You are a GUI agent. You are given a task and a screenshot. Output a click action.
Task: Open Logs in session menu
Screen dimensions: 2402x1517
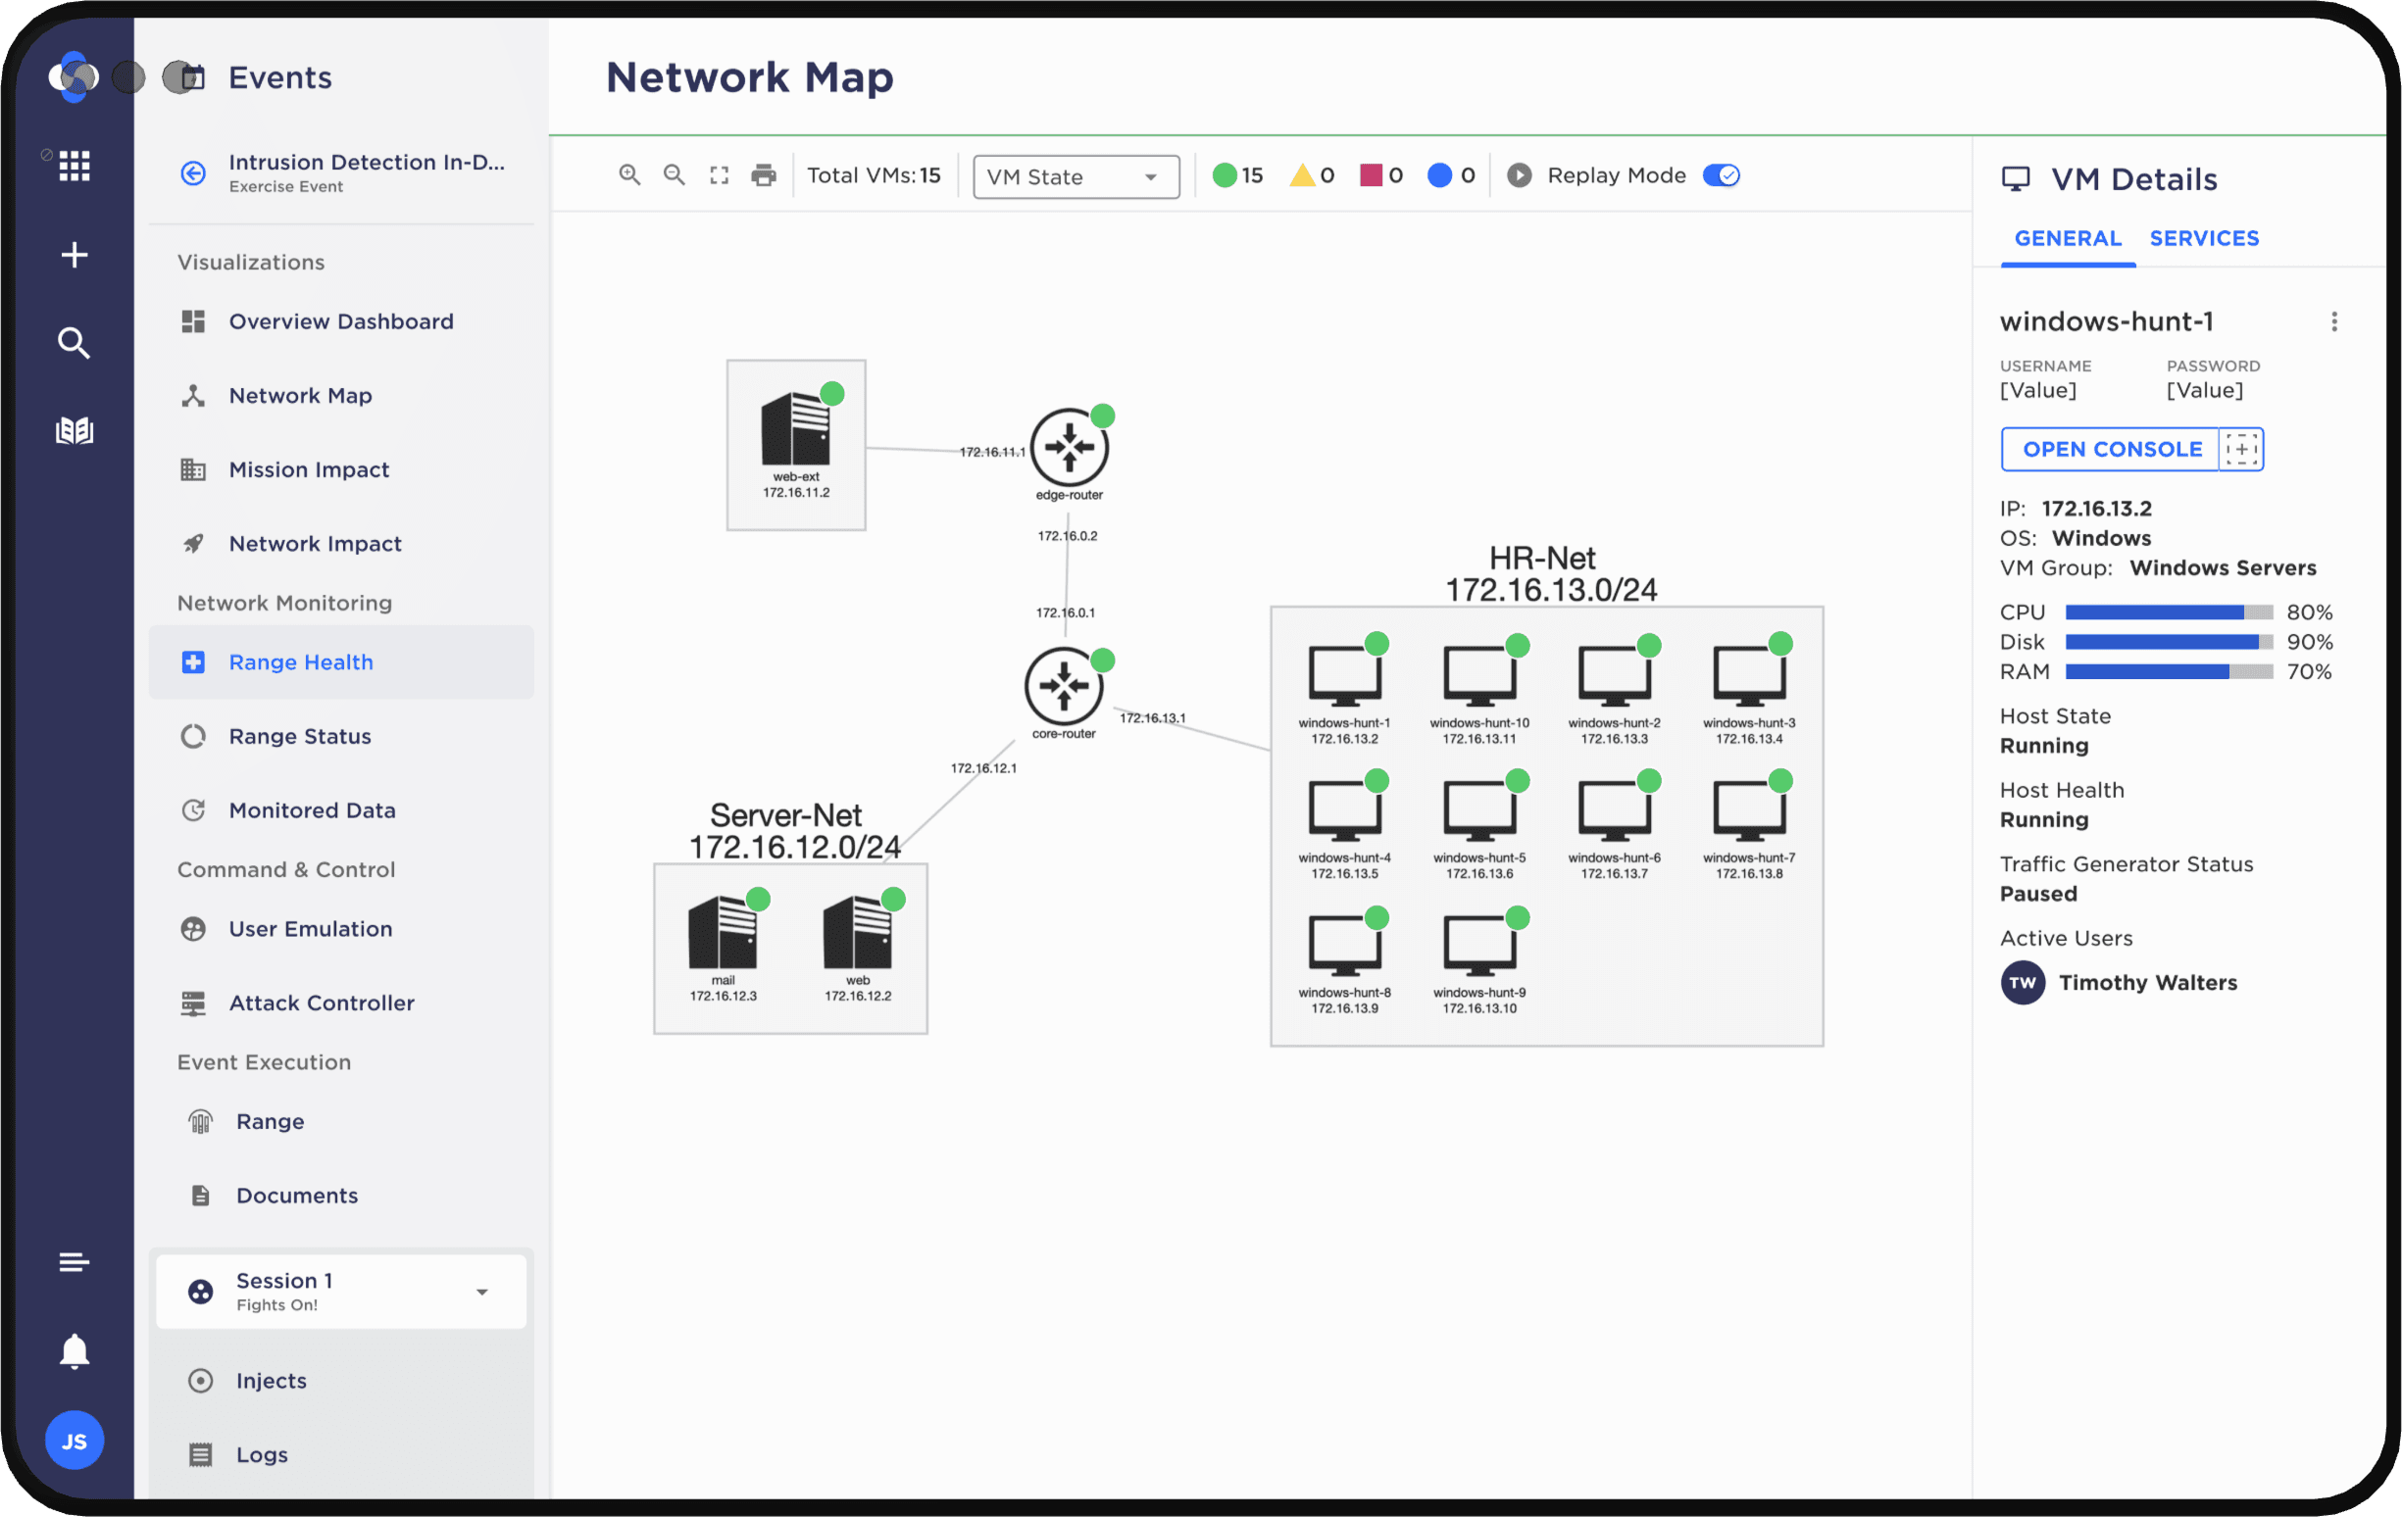341,1454
